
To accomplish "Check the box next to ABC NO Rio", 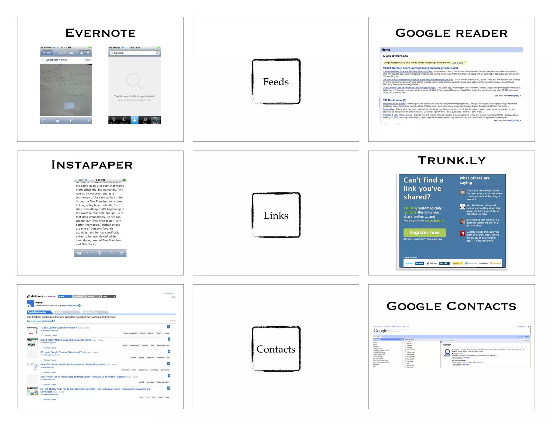I will 405,365.
